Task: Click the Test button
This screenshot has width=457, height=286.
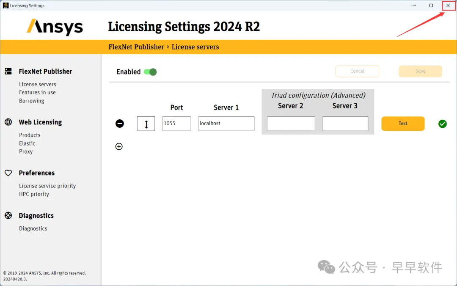Action: [x=403, y=124]
